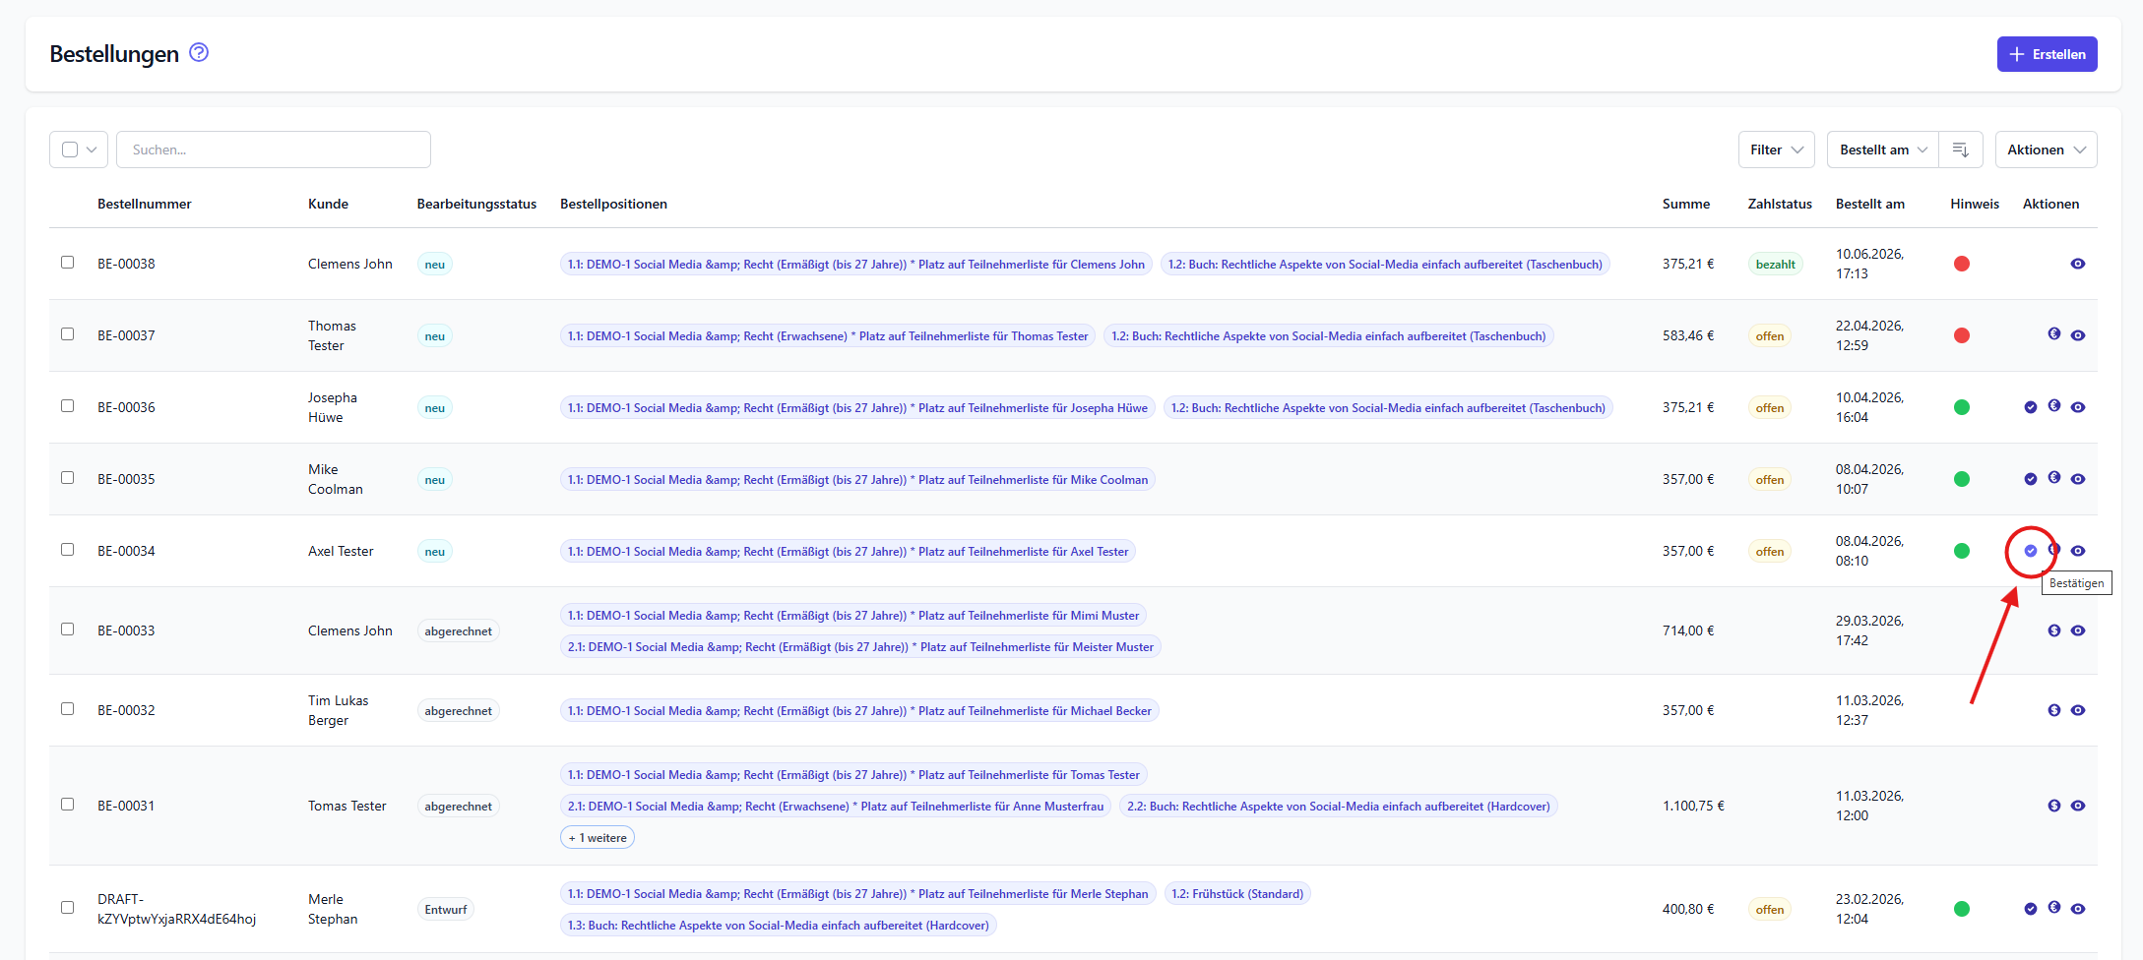This screenshot has width=2143, height=960.
Task: Confirm order BE-00036 with checkmark icon
Action: pyautogui.click(x=2031, y=407)
